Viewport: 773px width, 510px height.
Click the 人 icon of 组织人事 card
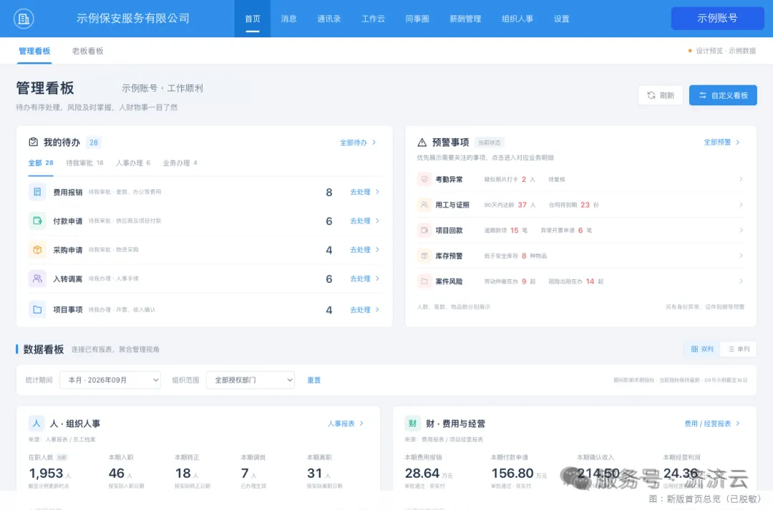click(37, 423)
